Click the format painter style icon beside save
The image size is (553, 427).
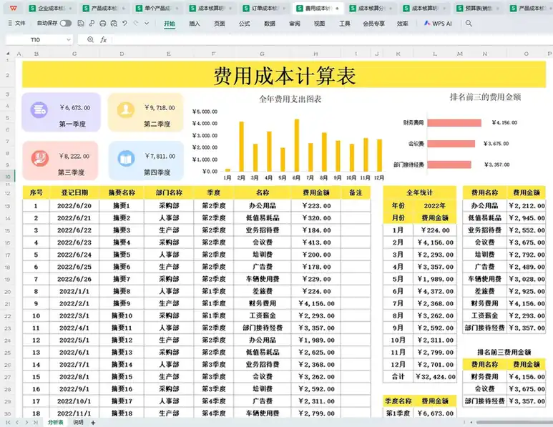[92, 24]
